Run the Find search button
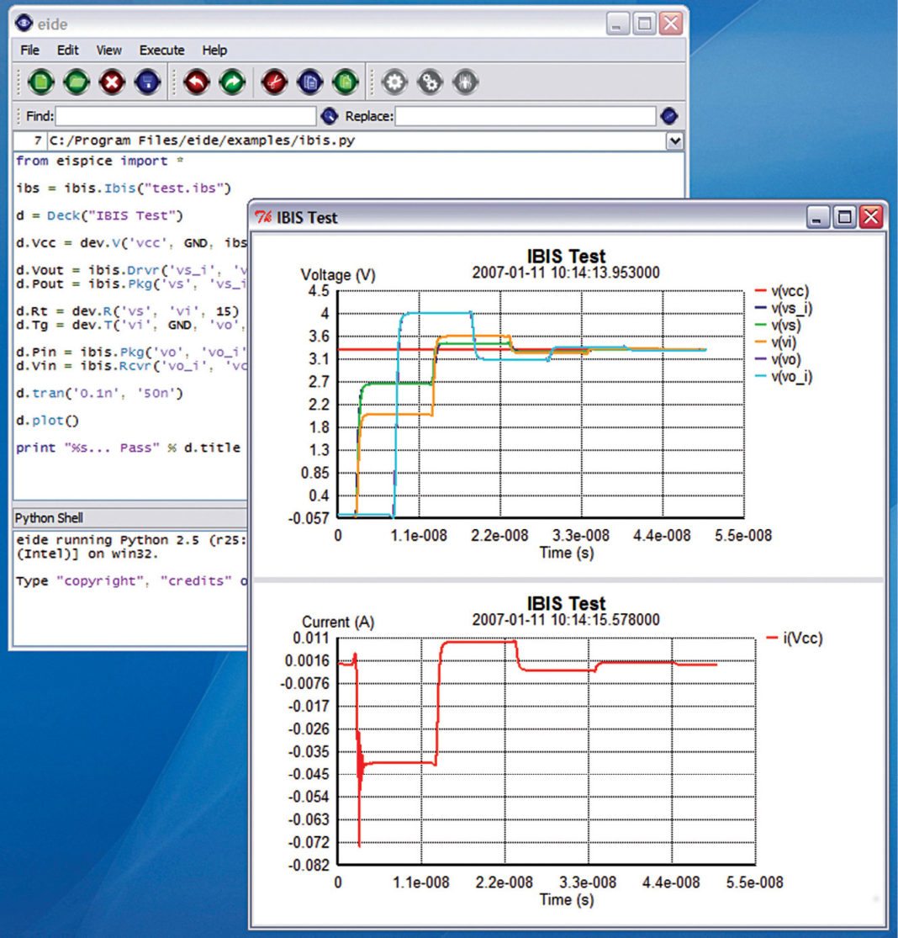 point(331,116)
